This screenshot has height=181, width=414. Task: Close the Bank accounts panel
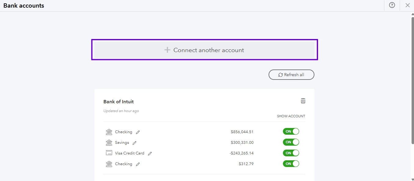coord(408,5)
